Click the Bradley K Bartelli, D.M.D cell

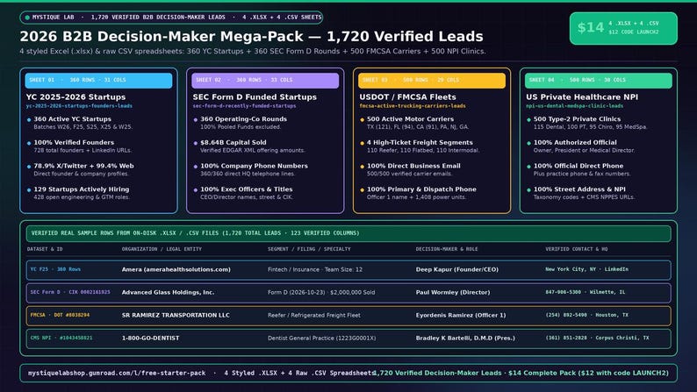tap(465, 339)
